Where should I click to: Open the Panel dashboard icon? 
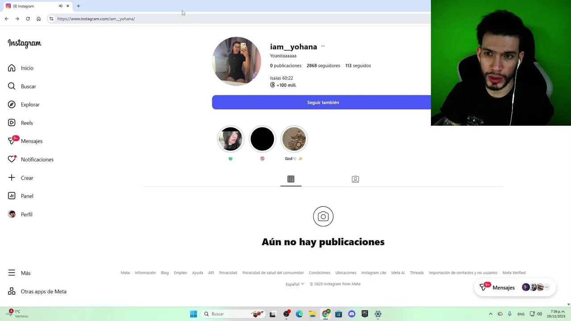tap(12, 196)
